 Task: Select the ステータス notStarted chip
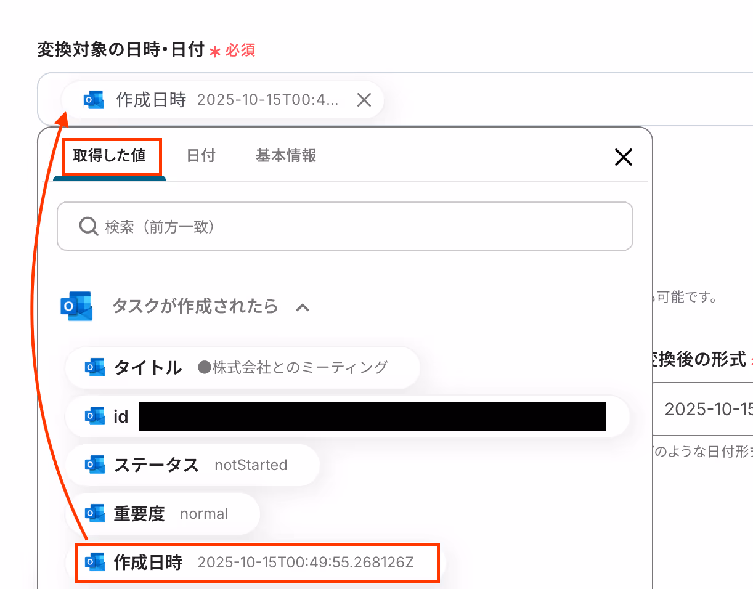[x=192, y=465]
